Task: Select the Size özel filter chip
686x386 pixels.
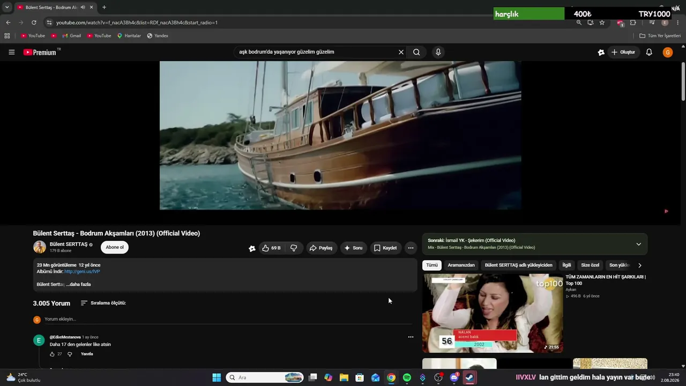Action: click(590, 265)
